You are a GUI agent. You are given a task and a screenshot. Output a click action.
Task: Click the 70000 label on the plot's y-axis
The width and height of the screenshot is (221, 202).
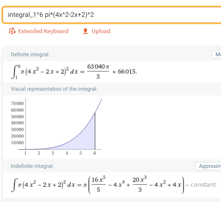click(x=17, y=103)
